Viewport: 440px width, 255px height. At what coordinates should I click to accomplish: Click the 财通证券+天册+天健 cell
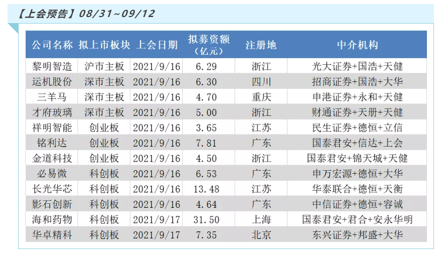[x=357, y=112]
